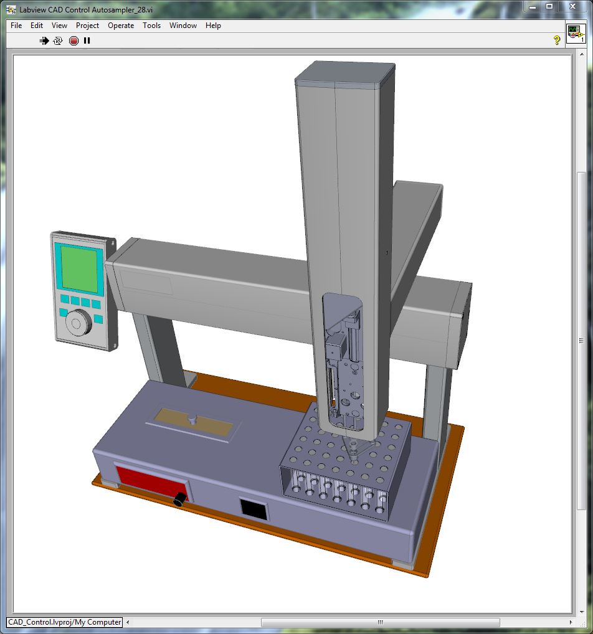593x634 pixels.
Task: Open the View menu
Action: pyautogui.click(x=59, y=26)
